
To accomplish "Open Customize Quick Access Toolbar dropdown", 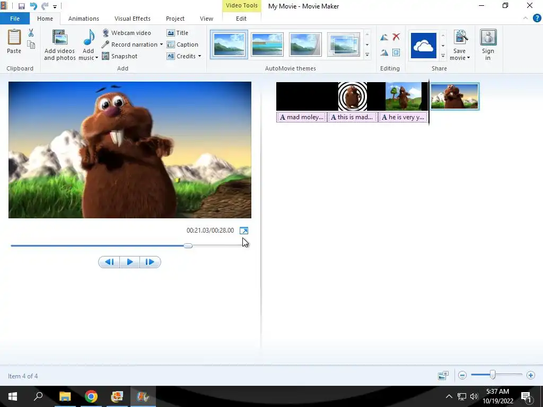I will (x=55, y=6).
